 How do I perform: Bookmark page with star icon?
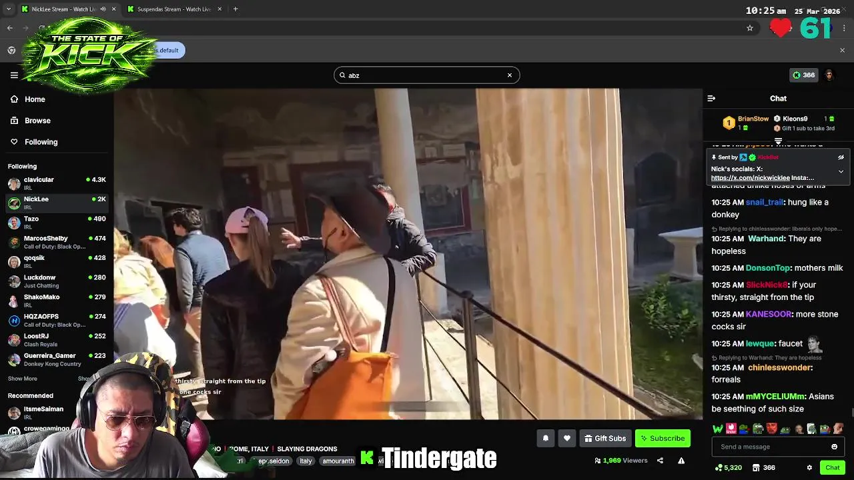click(x=750, y=28)
